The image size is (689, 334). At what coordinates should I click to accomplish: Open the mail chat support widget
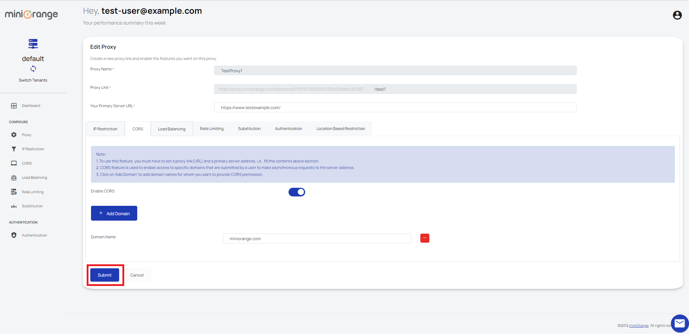[x=680, y=323]
